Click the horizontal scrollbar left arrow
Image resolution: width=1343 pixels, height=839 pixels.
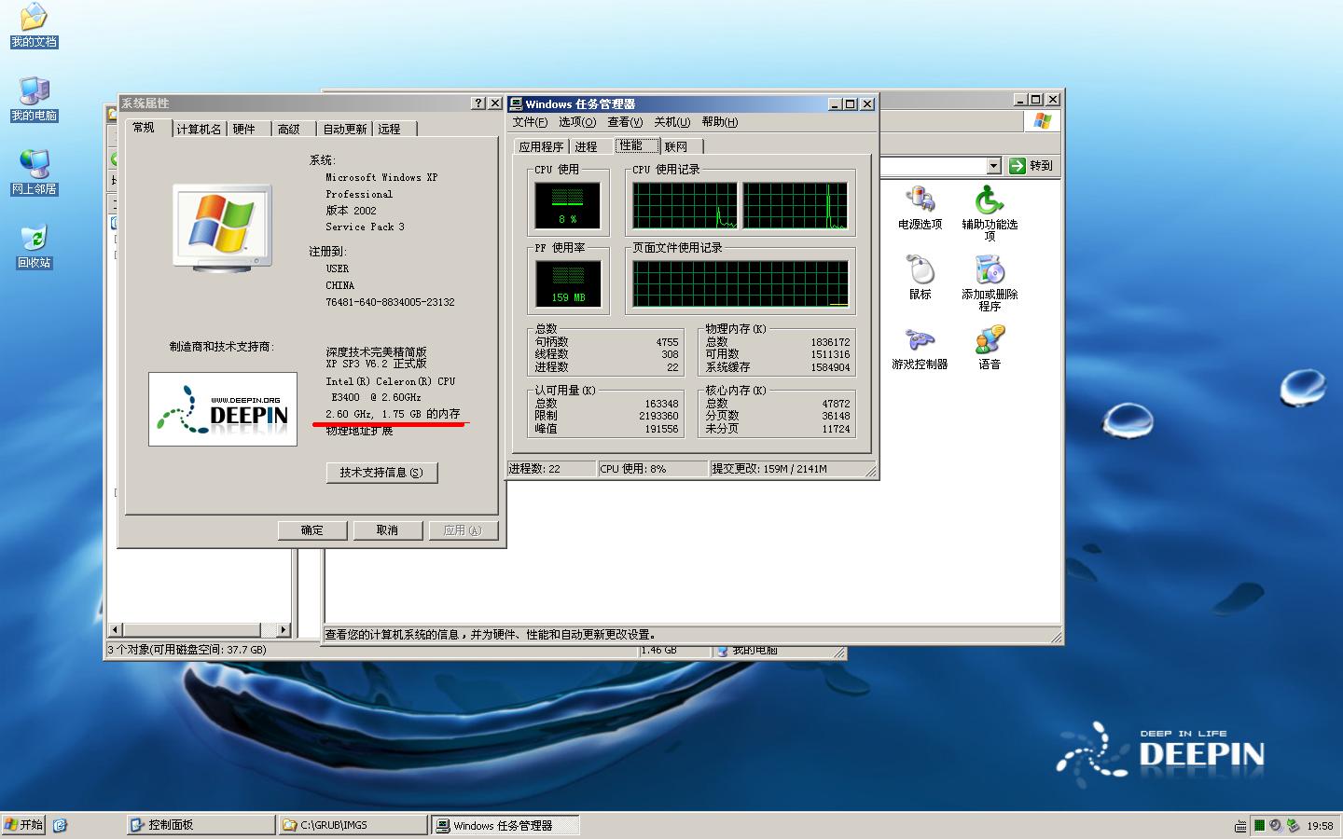point(116,629)
